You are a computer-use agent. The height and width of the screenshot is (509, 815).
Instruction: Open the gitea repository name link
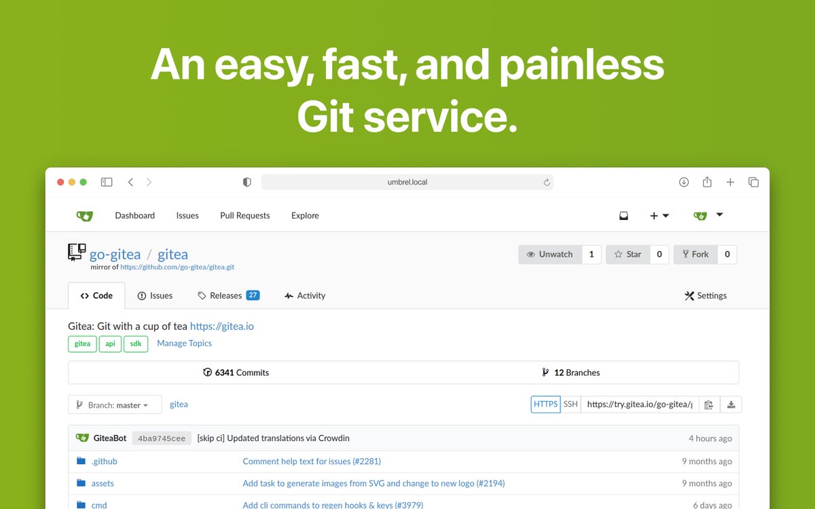click(x=173, y=254)
